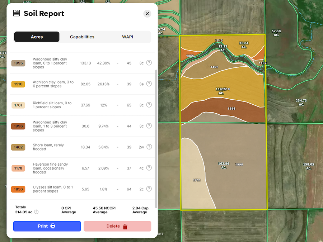Print the soil report

47,226
